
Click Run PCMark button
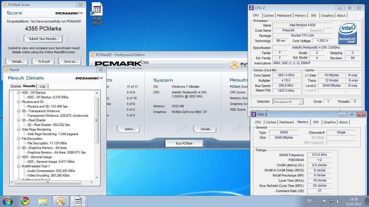184,143
